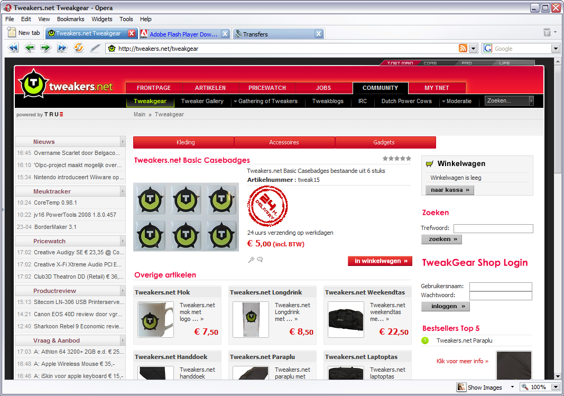Expand the Moderatie submenu

click(x=443, y=102)
